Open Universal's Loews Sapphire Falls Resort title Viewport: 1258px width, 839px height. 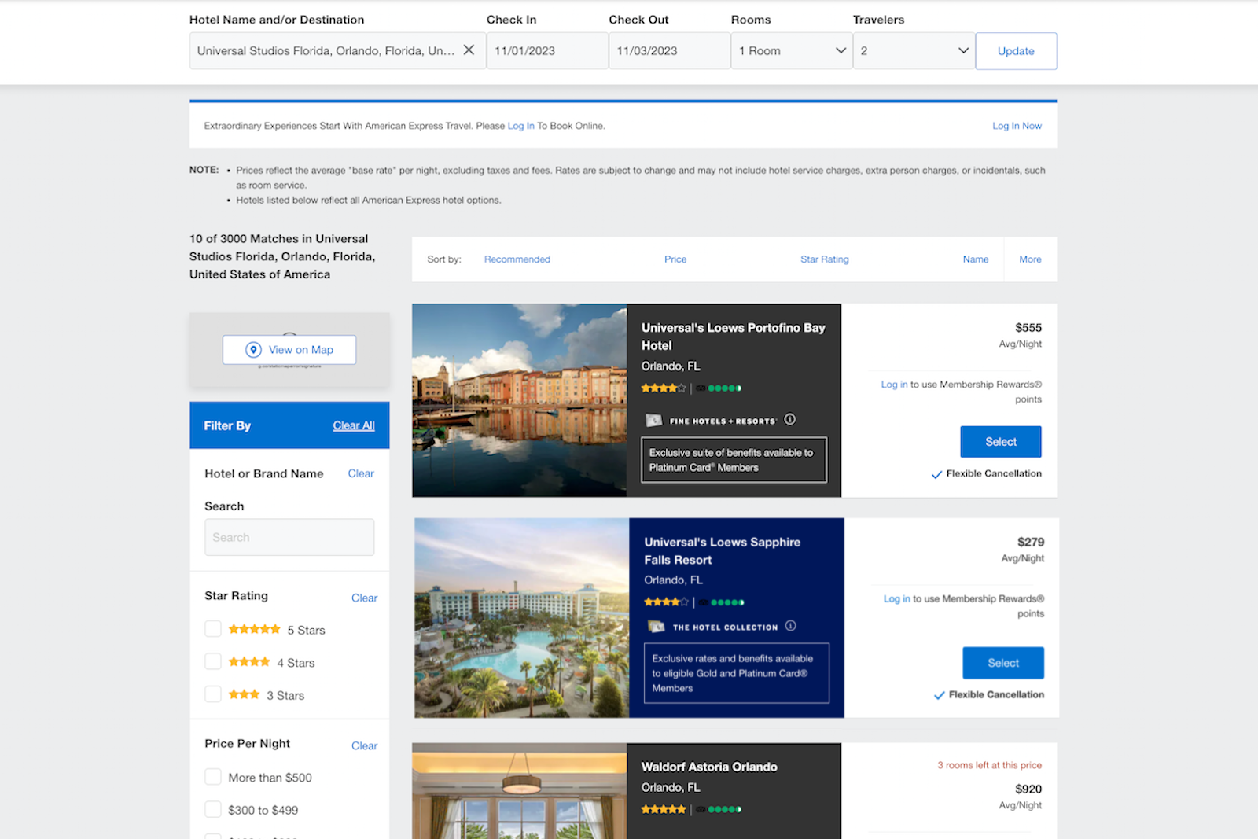point(722,551)
